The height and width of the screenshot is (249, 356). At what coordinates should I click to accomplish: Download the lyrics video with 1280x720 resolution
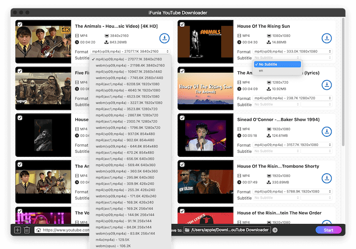point(327,85)
